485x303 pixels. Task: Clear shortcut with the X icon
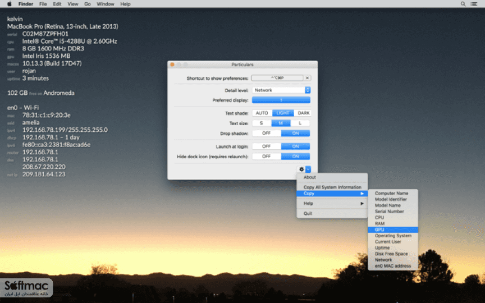point(307,78)
